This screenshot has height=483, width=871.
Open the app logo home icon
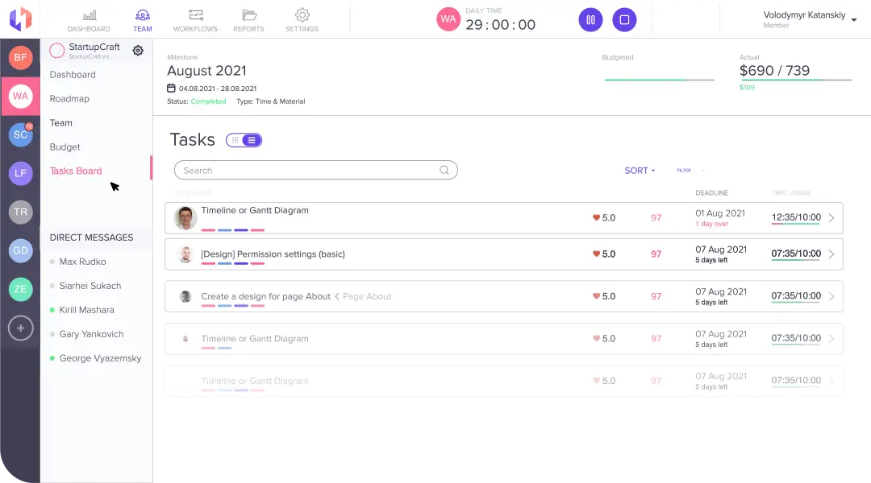pos(20,19)
